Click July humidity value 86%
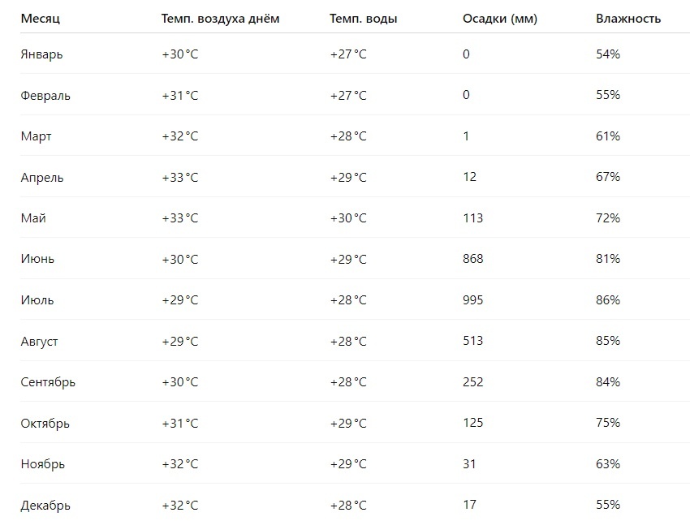This screenshot has width=690, height=521. [608, 300]
